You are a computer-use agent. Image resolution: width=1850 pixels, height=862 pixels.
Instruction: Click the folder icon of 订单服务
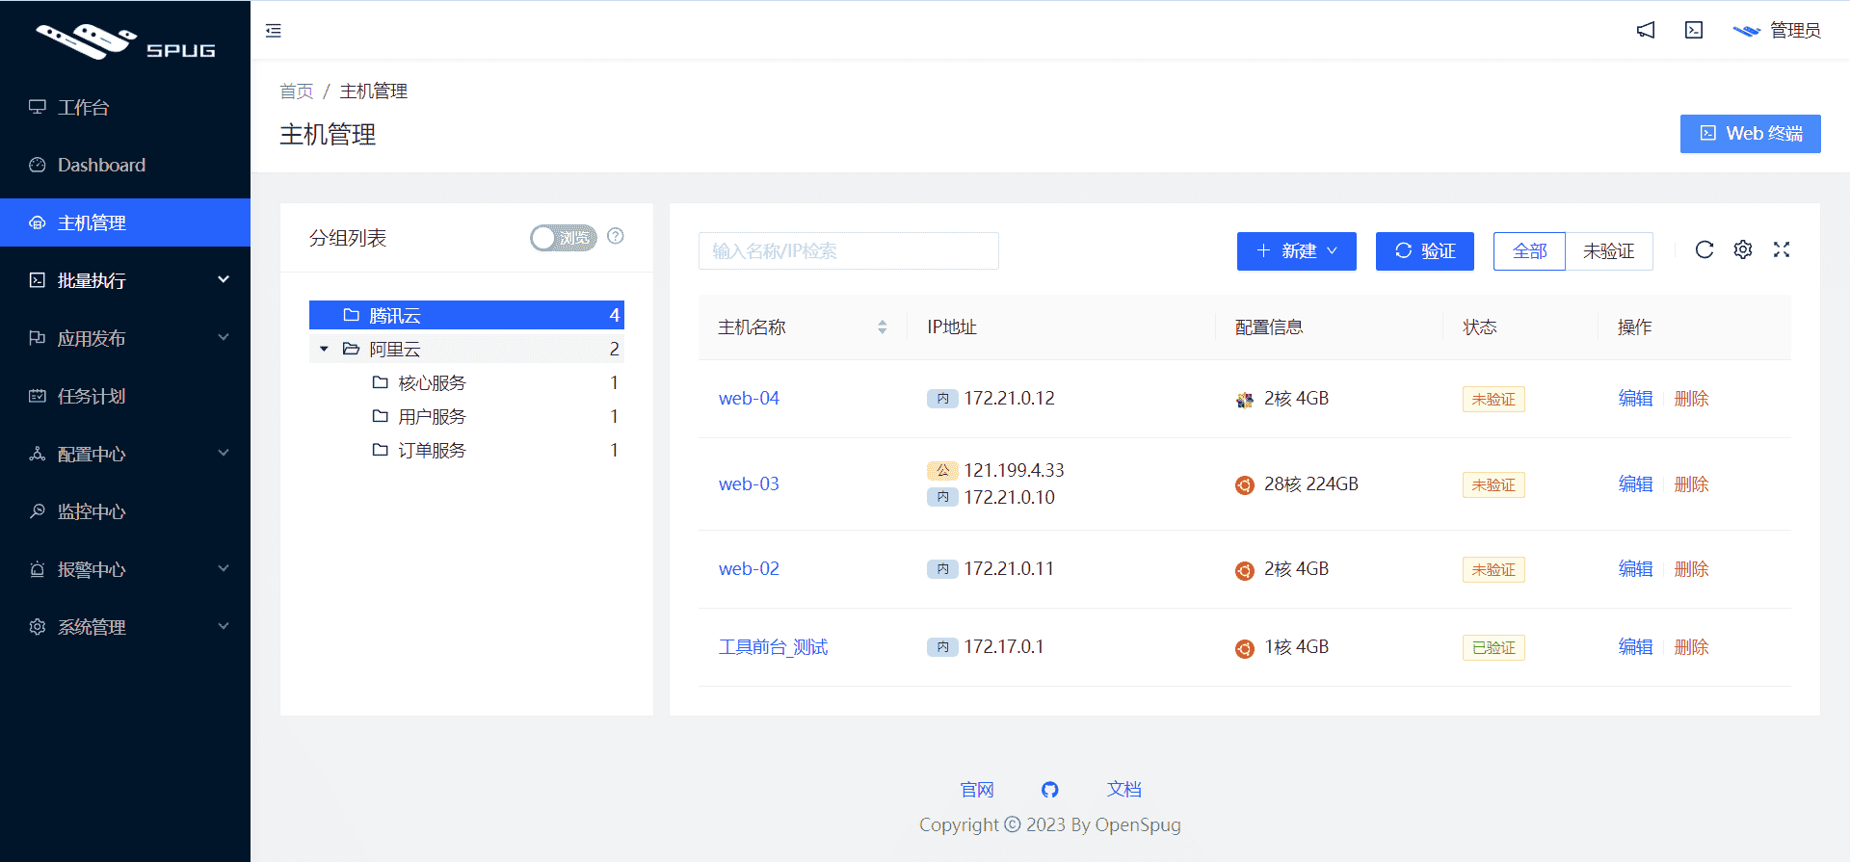coord(381,450)
